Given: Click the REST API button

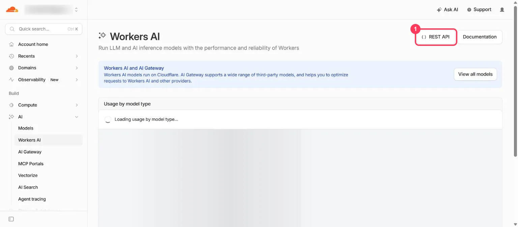Looking at the screenshot, I should tap(436, 37).
